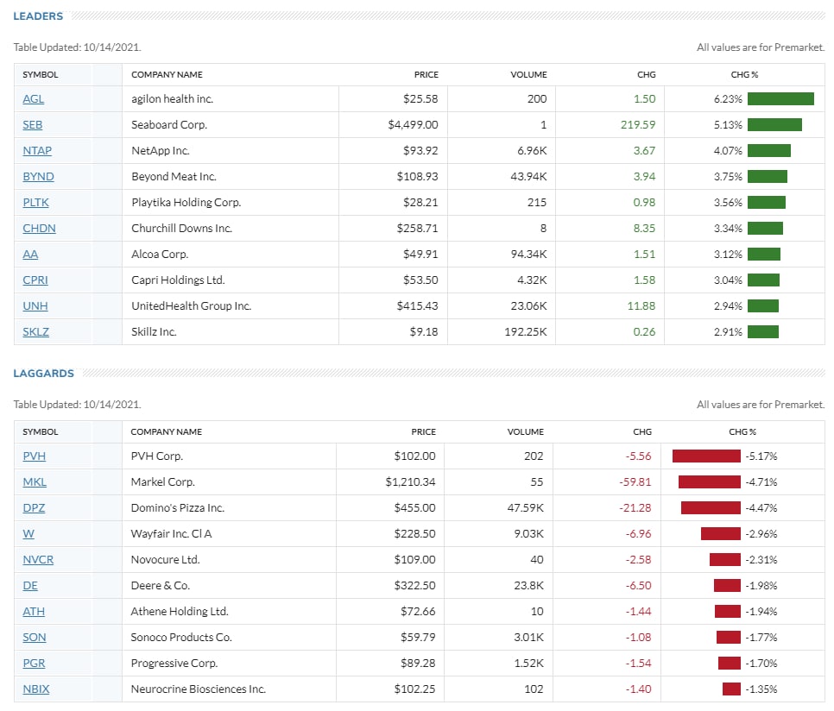The image size is (834, 711).
Task: Select 'Wayfair Inc. Cl A' text
Action: 171,534
